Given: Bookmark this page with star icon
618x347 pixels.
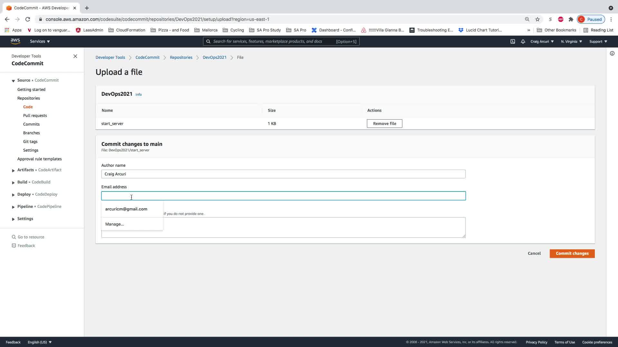Looking at the screenshot, I should [x=538, y=19].
